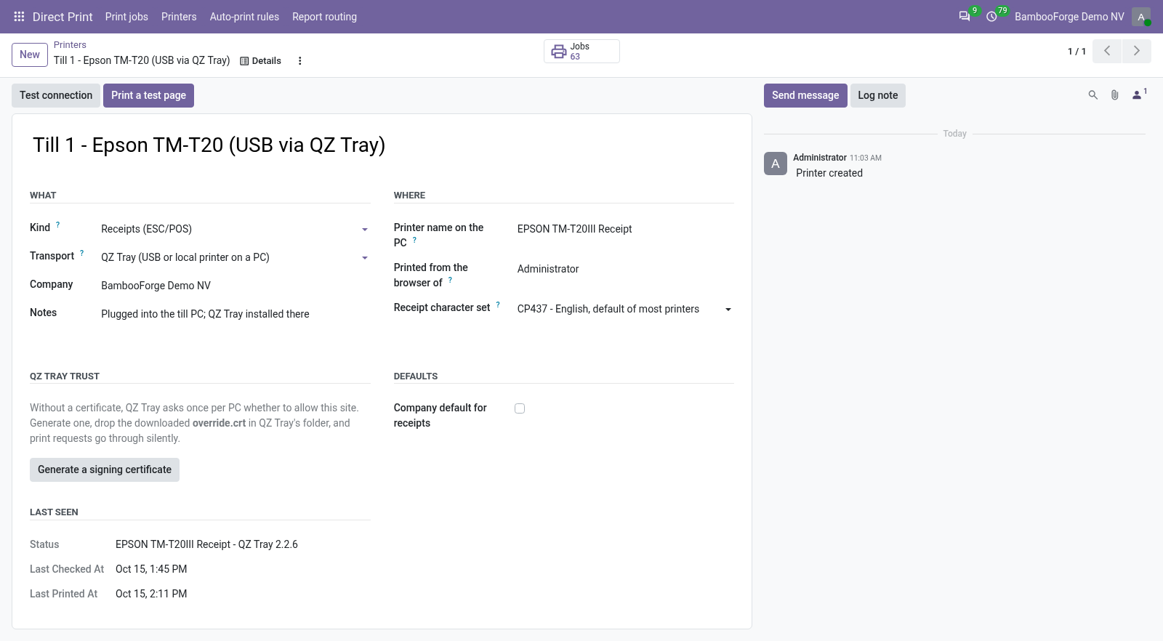1163x641 pixels.
Task: Open the activities clock icon
Action: pos(991,16)
